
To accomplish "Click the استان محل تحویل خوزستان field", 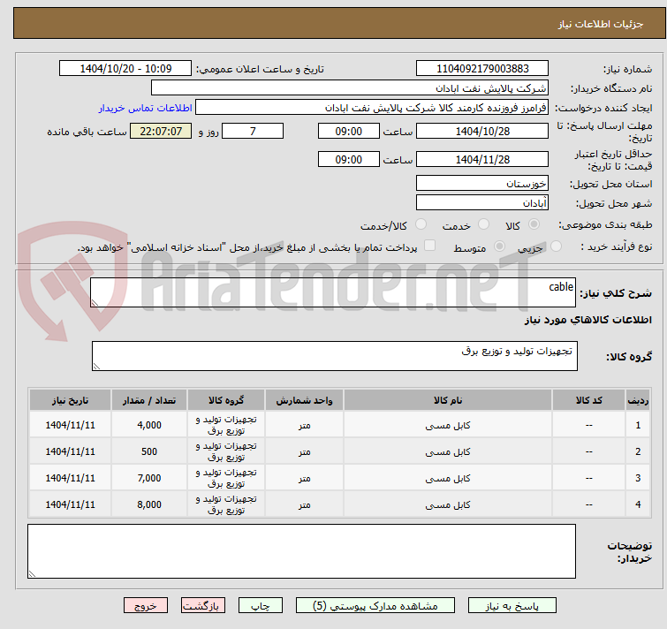I will point(482,184).
